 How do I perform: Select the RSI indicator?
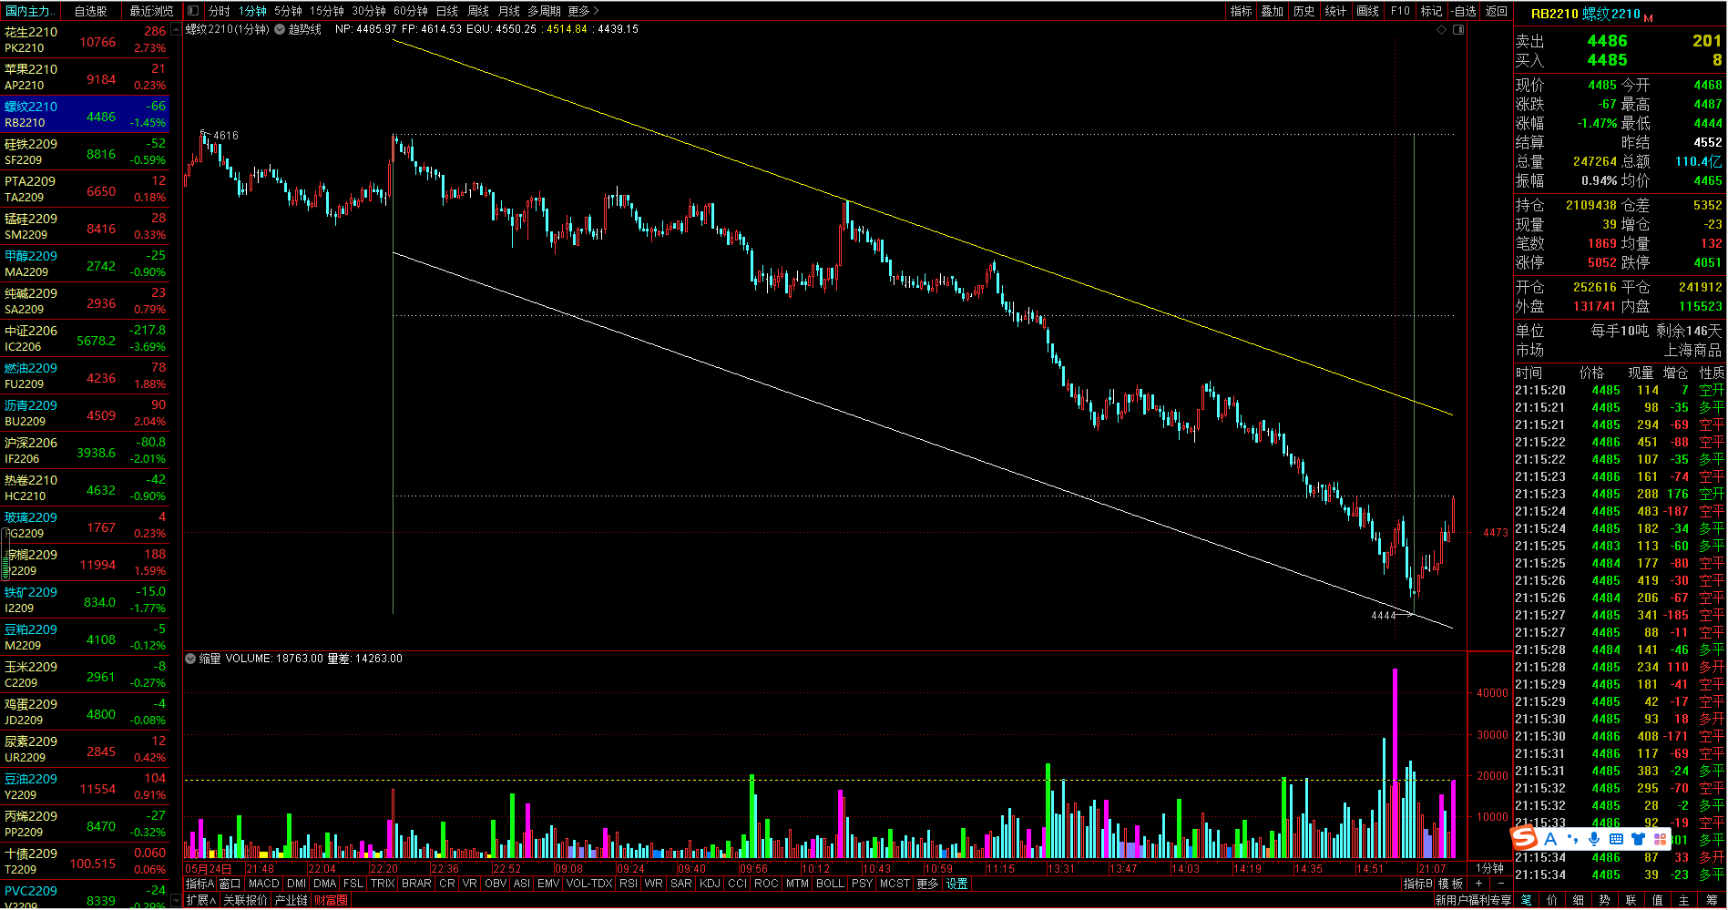click(x=628, y=884)
